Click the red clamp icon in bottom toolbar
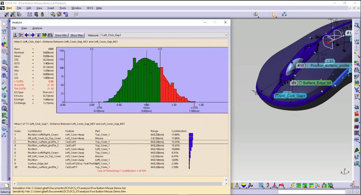 268,185
